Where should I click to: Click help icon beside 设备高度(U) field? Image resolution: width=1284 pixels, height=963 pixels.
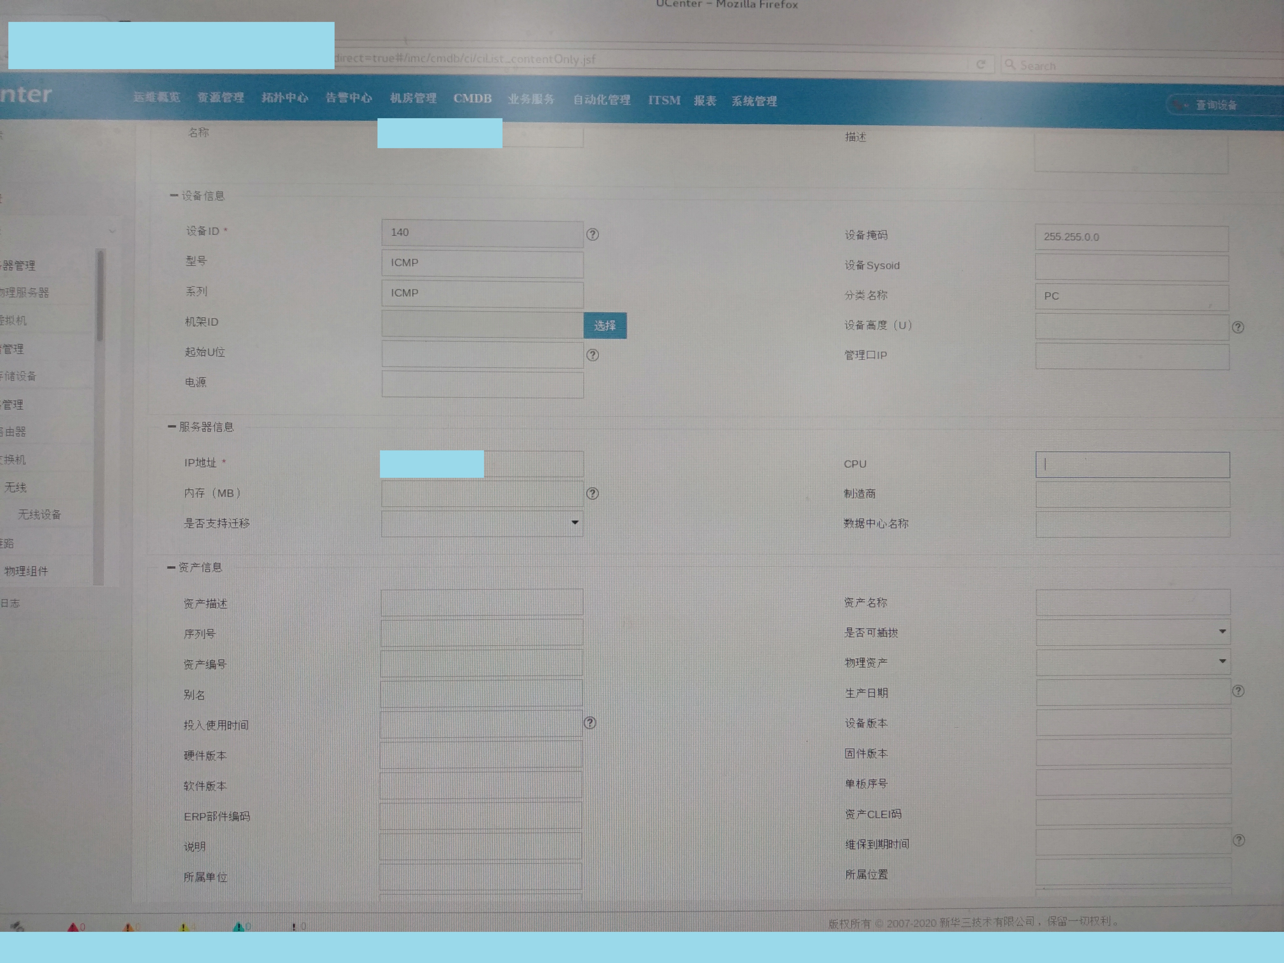1238,327
